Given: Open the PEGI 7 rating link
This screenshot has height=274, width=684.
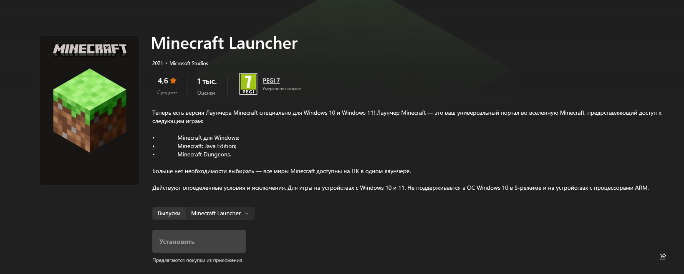Looking at the screenshot, I should point(271,80).
